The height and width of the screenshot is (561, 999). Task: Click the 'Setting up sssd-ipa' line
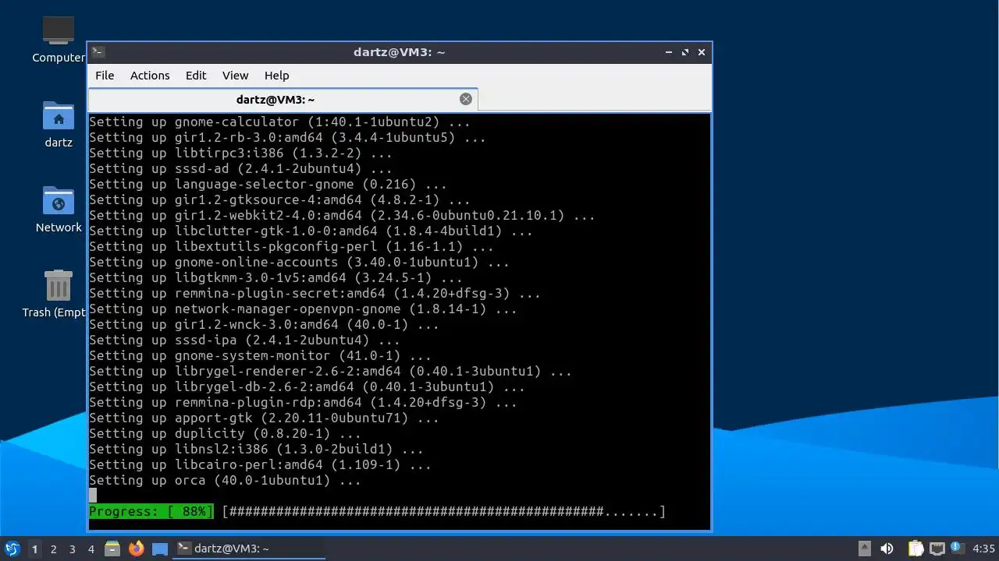coord(244,340)
